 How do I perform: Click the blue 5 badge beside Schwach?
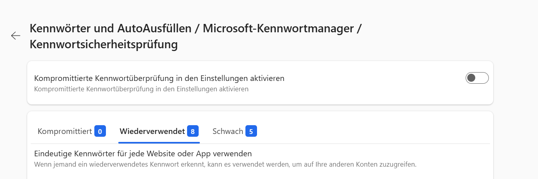point(251,131)
